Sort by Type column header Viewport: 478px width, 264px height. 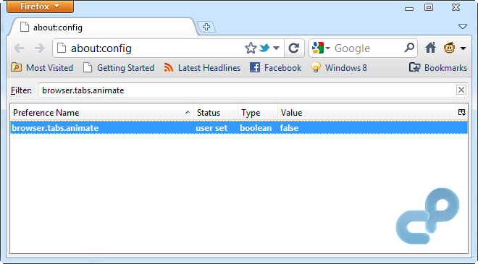(258, 113)
